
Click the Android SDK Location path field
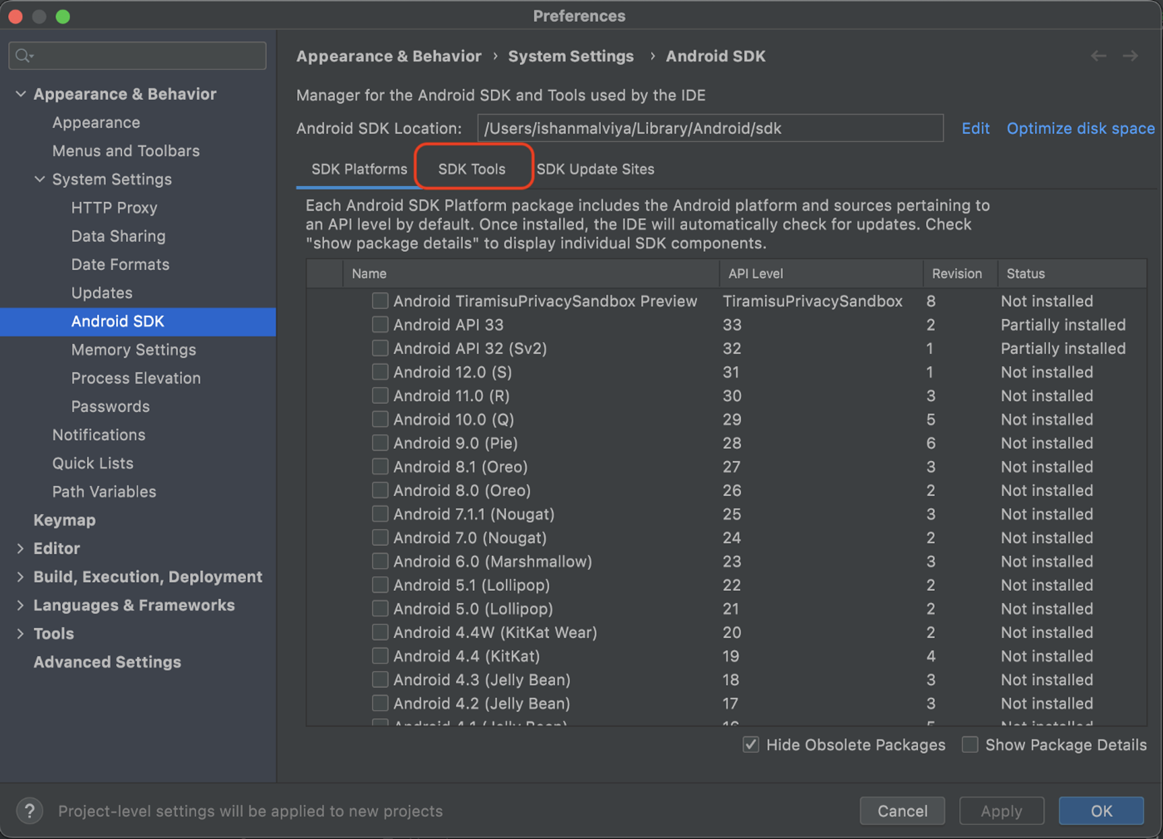[x=710, y=128]
